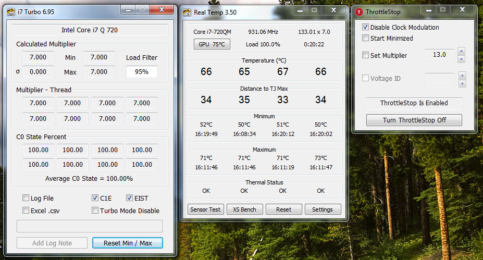The image size is (483, 260).
Task: Click the maximum timestamp 16:11:19
Action: pos(283,167)
